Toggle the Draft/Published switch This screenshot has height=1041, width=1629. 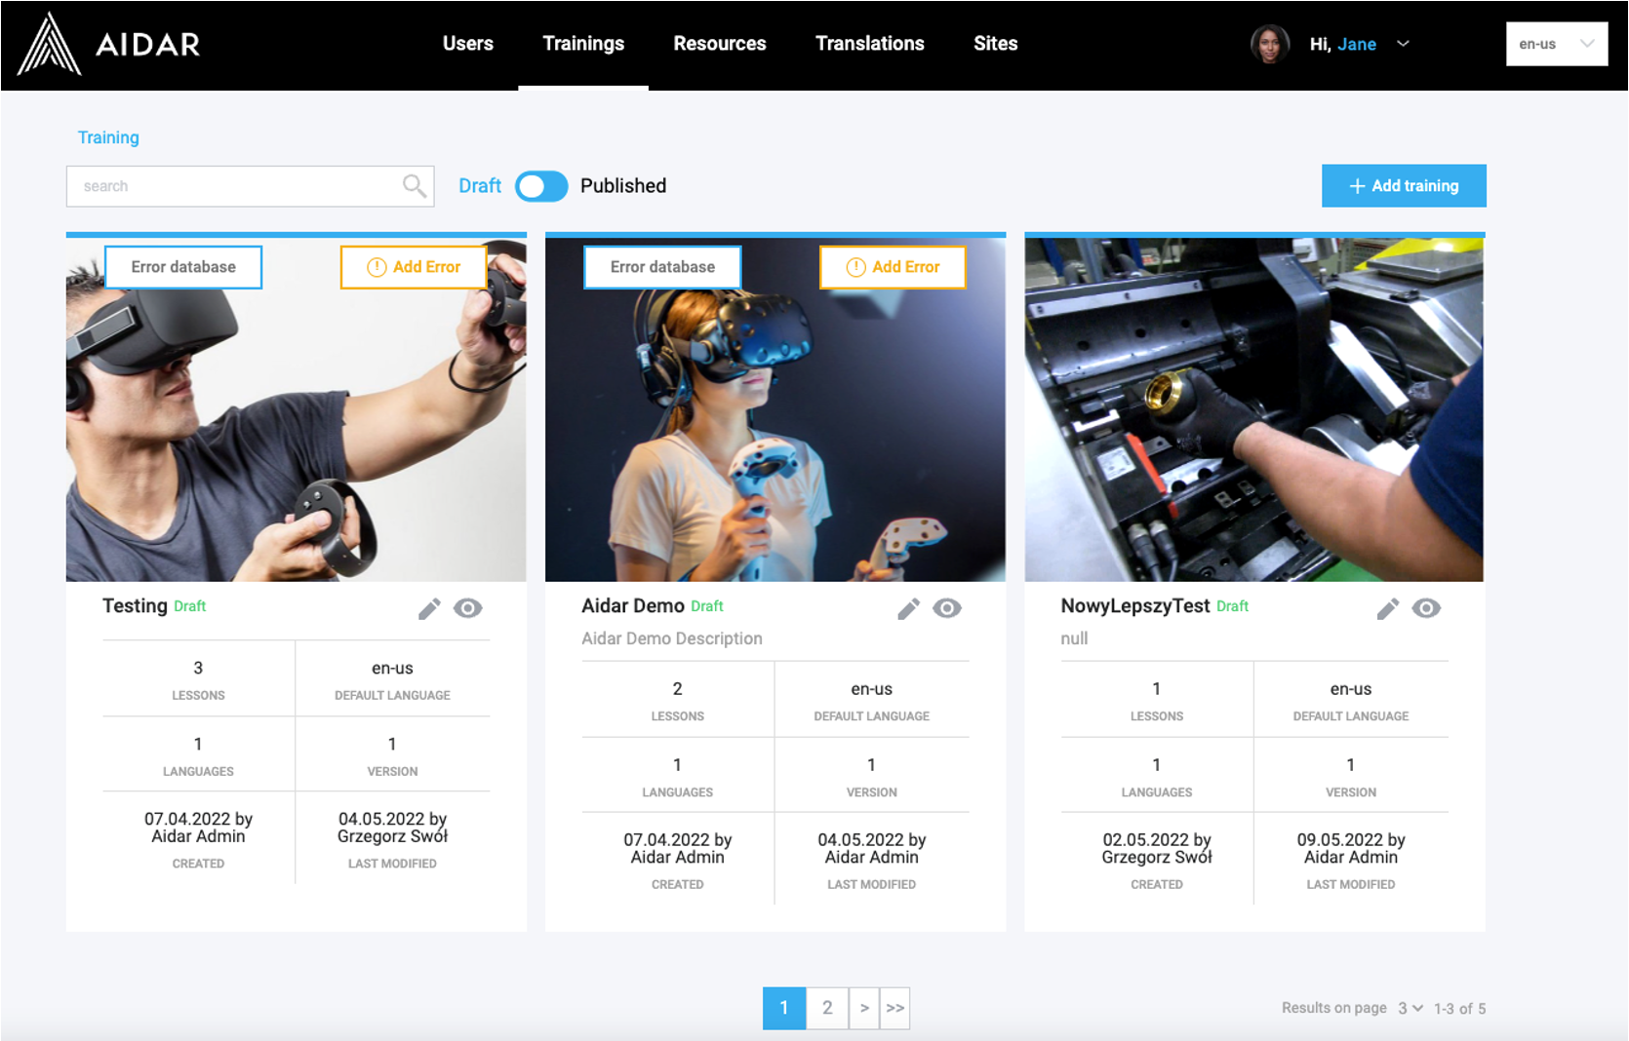pos(541,186)
